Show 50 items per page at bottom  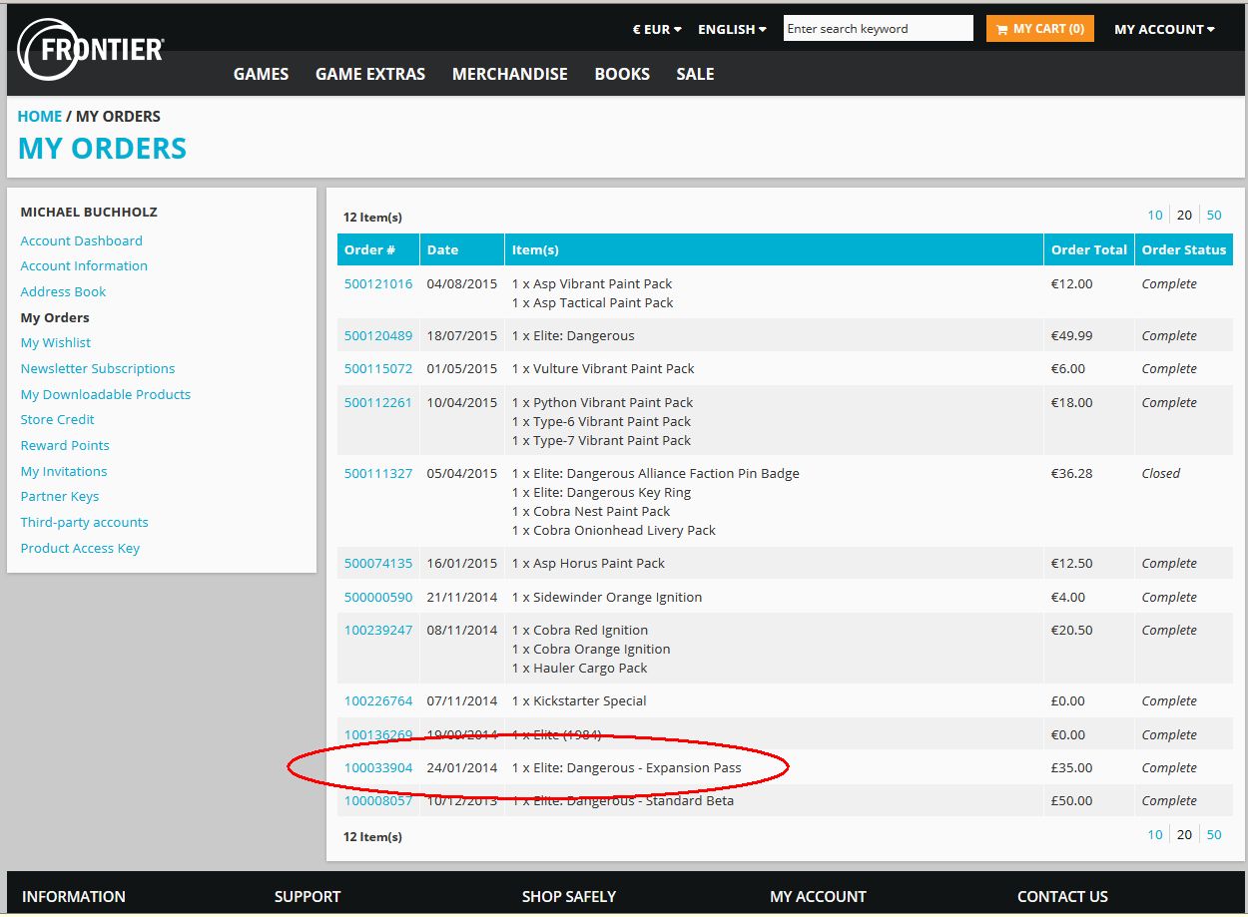click(1214, 835)
